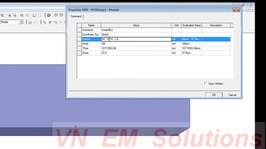Click the zoom out icon with minus

15,15
